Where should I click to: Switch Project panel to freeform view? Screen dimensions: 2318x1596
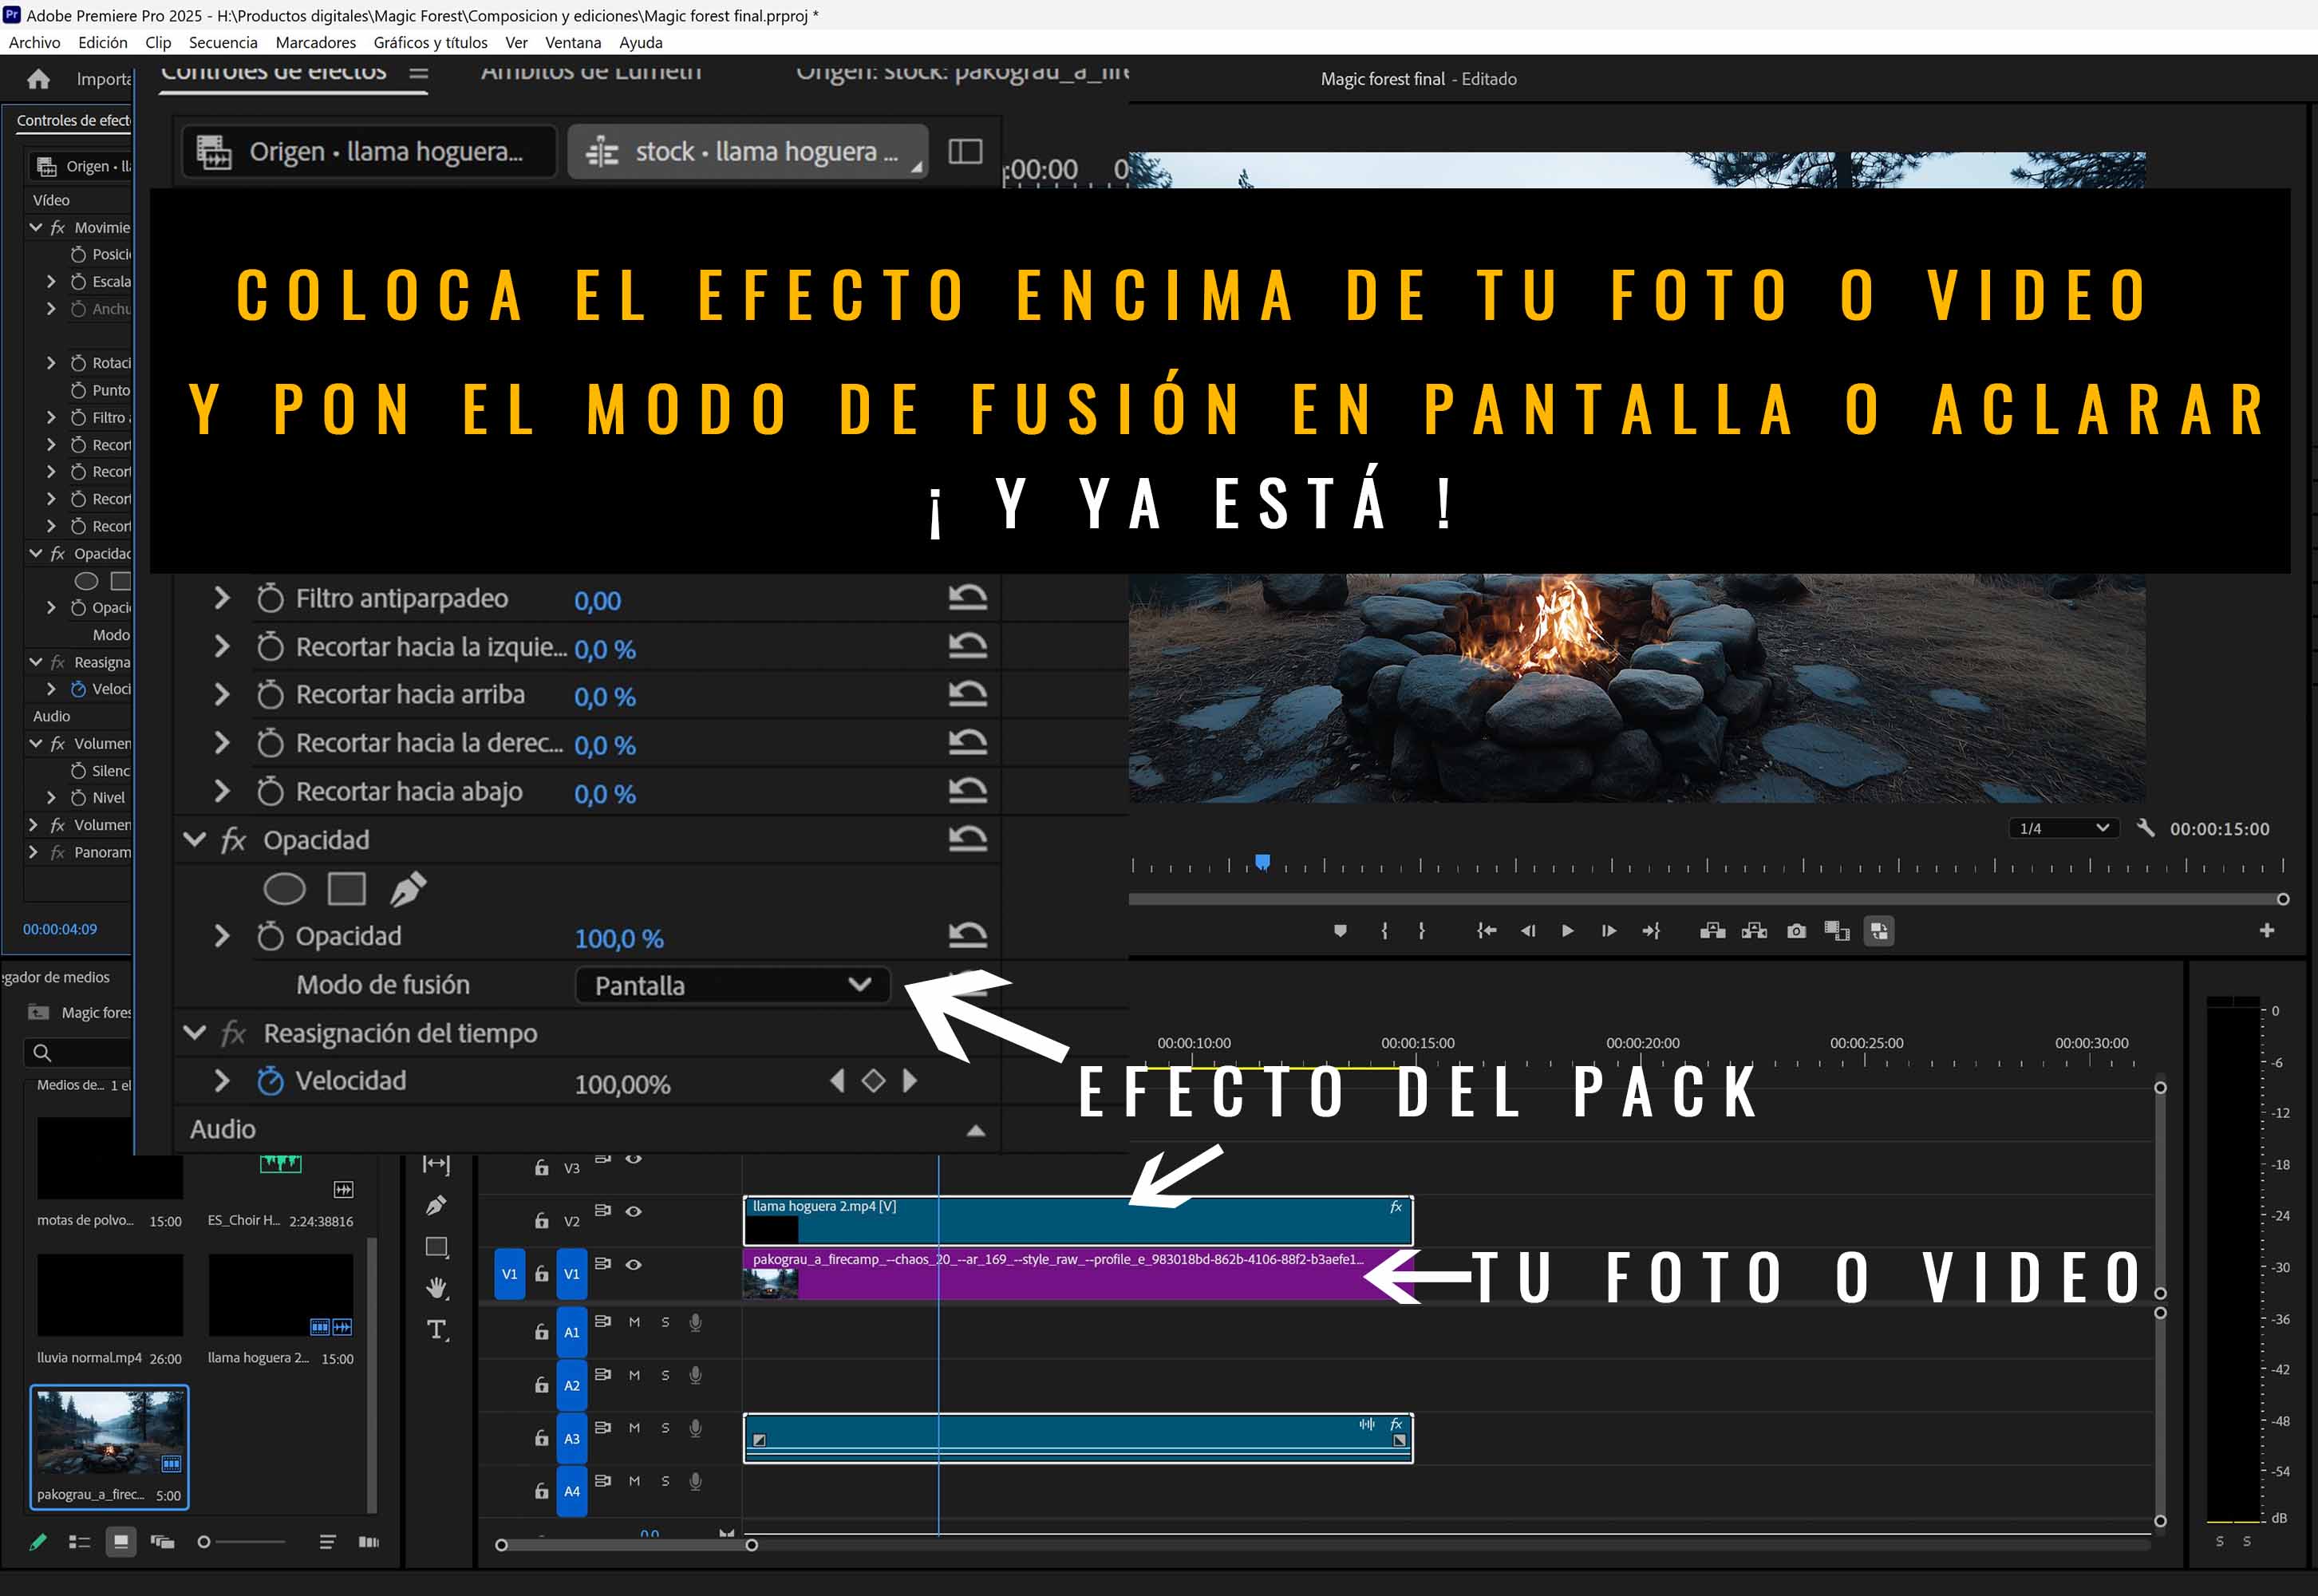162,1542
